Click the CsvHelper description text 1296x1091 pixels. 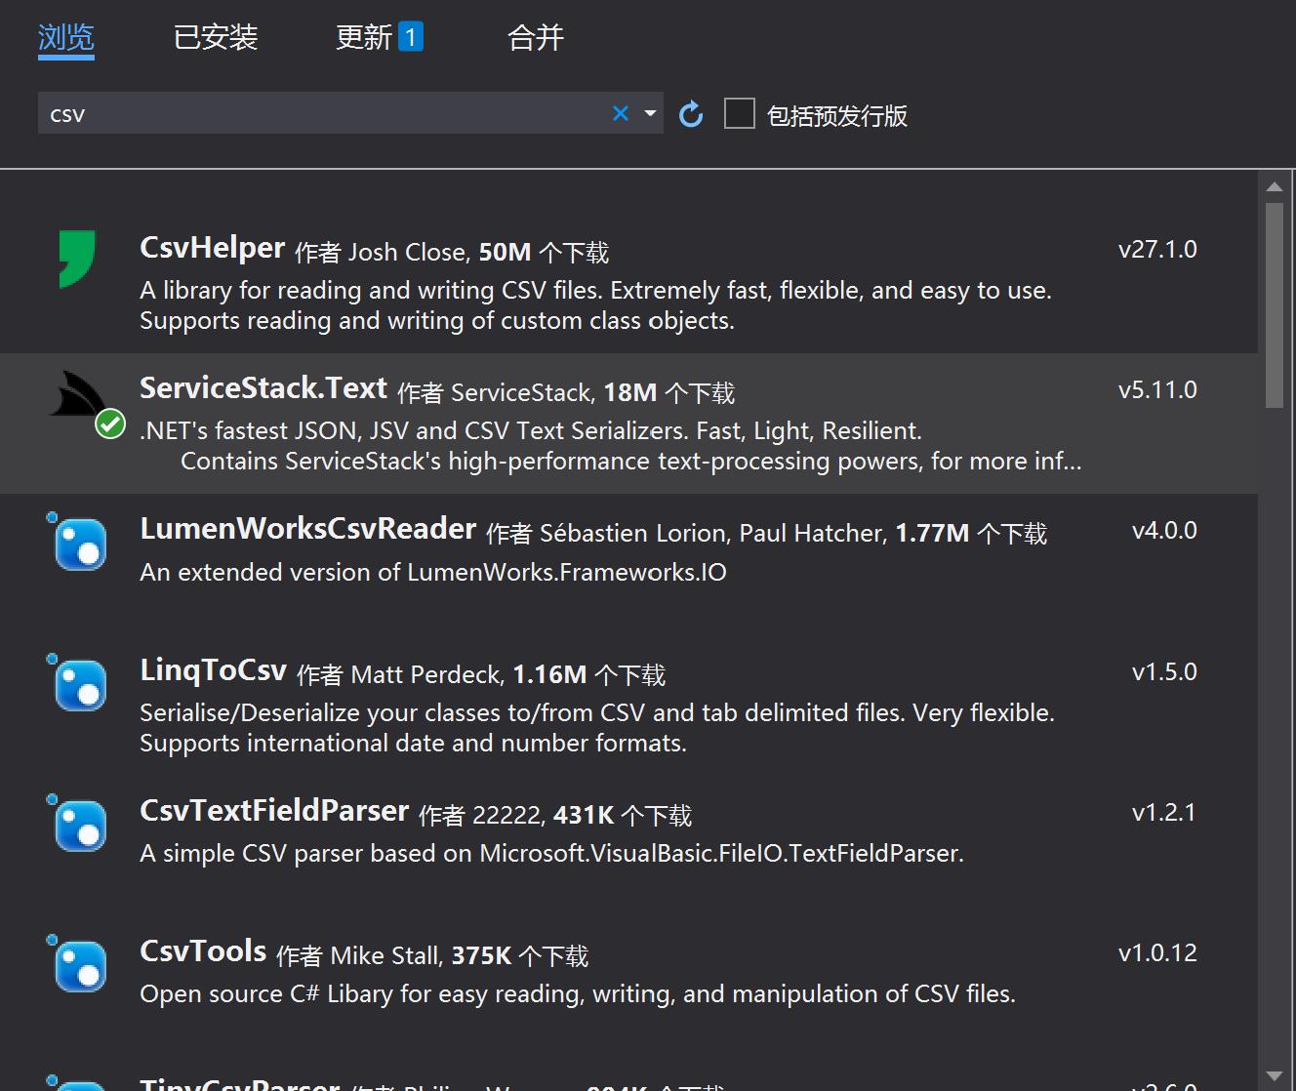coord(595,305)
